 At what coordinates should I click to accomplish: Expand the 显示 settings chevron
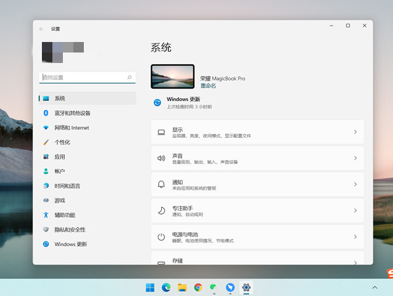tap(355, 132)
